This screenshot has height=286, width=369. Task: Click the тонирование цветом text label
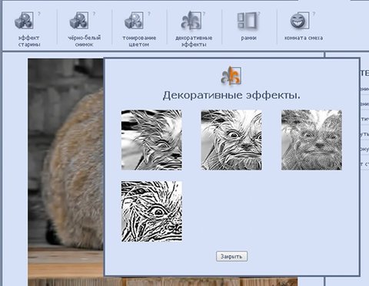click(x=139, y=41)
